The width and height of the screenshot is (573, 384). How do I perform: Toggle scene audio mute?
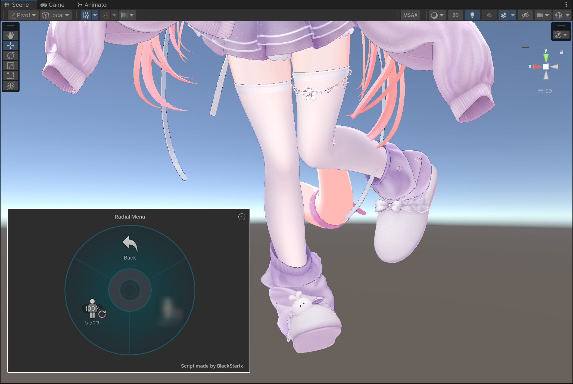(489, 15)
